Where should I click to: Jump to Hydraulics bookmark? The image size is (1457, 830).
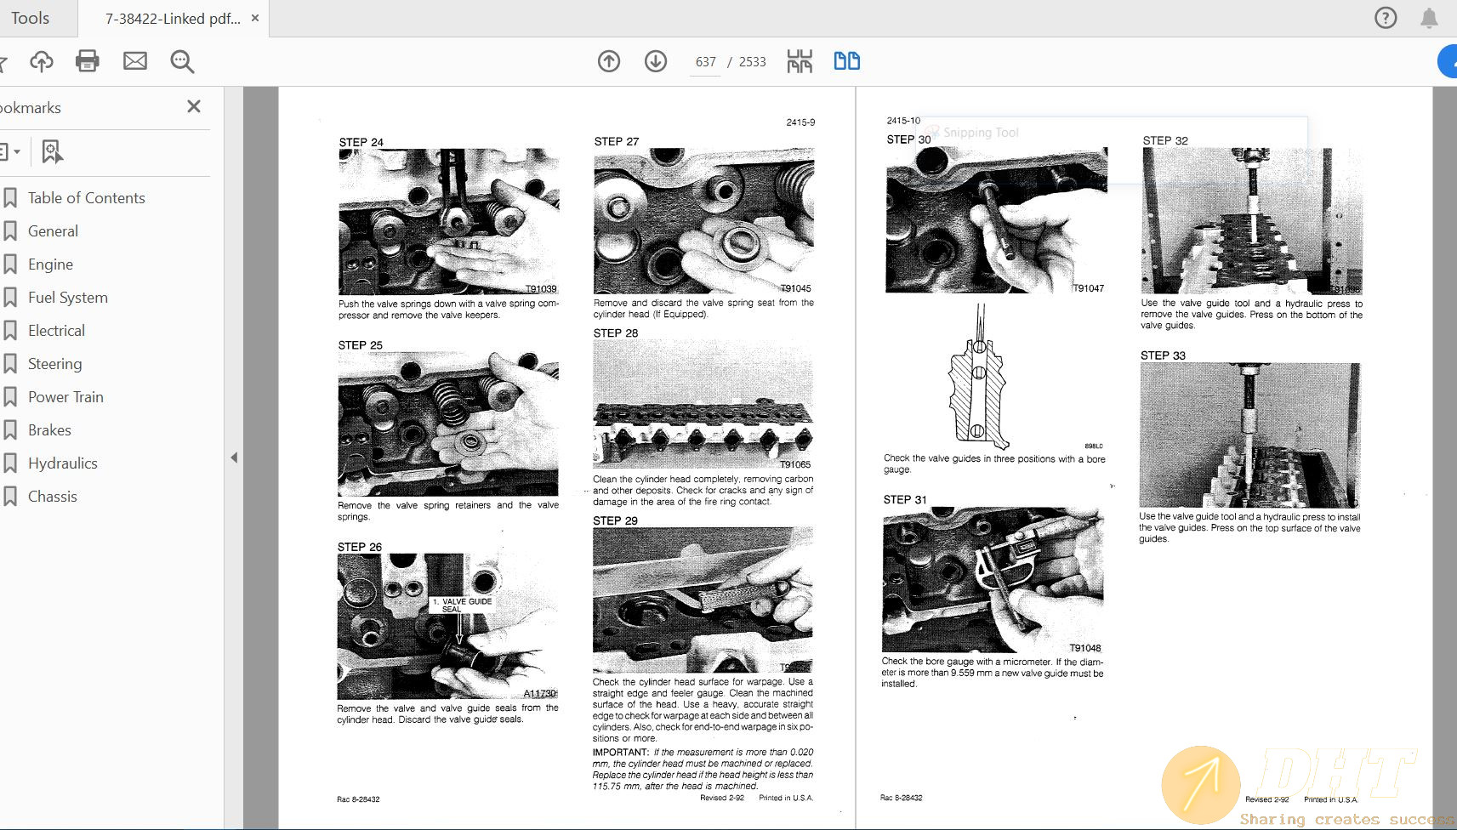[x=62, y=463]
